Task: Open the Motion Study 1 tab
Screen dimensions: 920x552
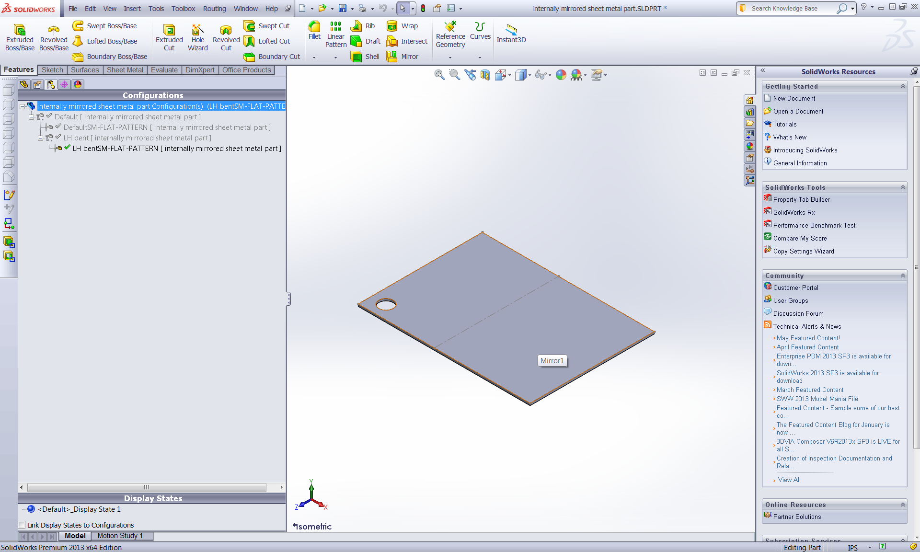Action: coord(120,536)
